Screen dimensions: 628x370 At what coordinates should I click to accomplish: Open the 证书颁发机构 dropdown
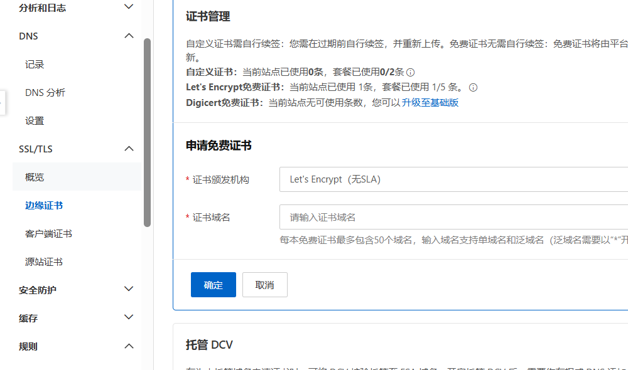[453, 179]
